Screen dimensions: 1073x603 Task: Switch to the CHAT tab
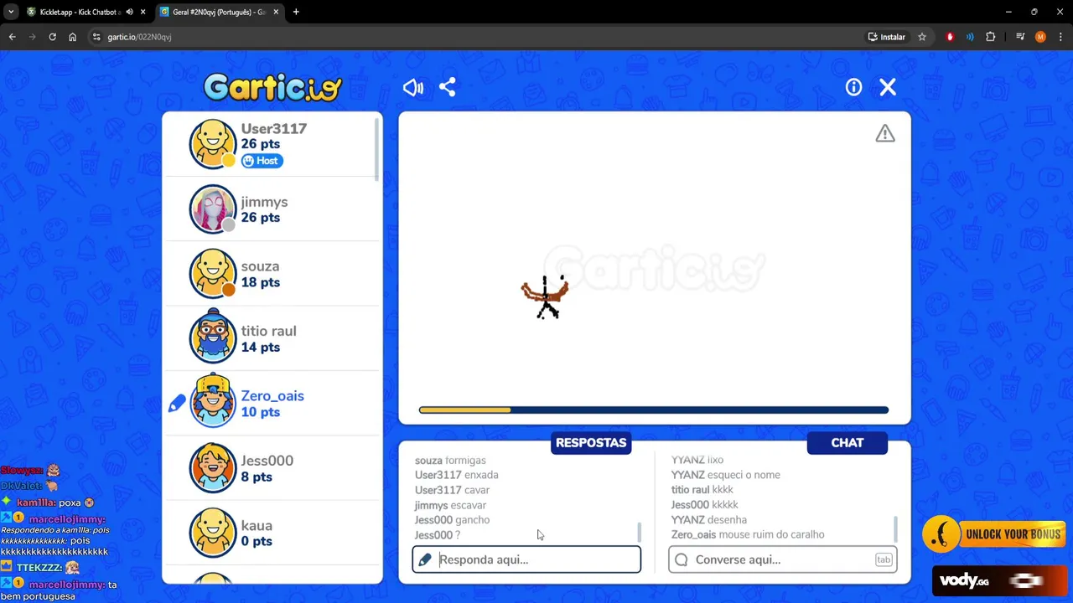pos(848,443)
